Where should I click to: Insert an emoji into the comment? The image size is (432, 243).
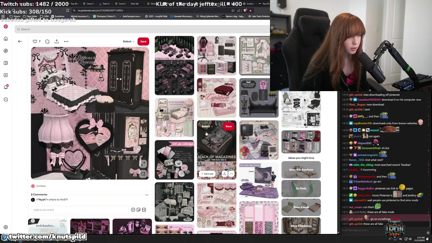pyautogui.click(x=133, y=210)
